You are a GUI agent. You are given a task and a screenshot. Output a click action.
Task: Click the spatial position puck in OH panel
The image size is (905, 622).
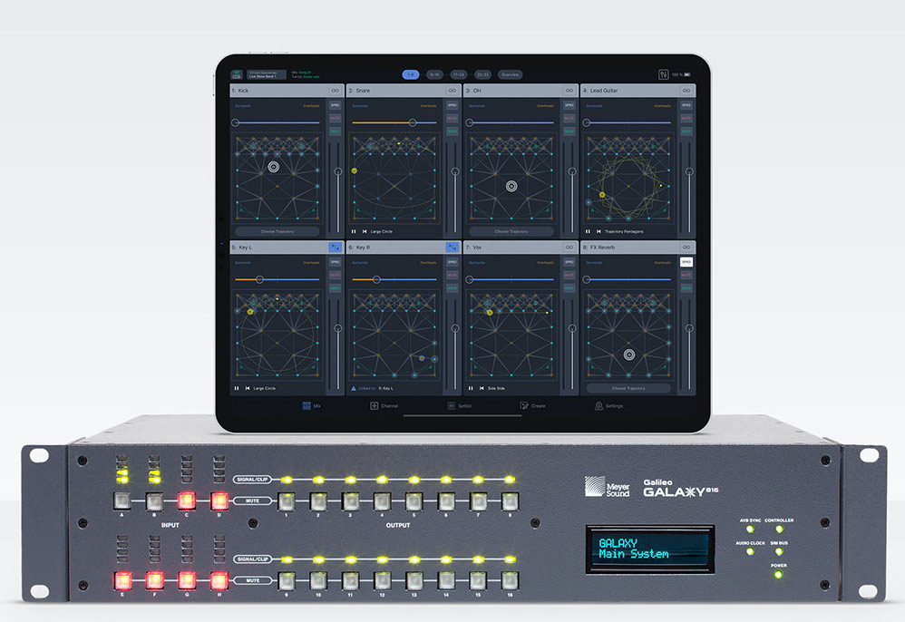click(x=511, y=185)
